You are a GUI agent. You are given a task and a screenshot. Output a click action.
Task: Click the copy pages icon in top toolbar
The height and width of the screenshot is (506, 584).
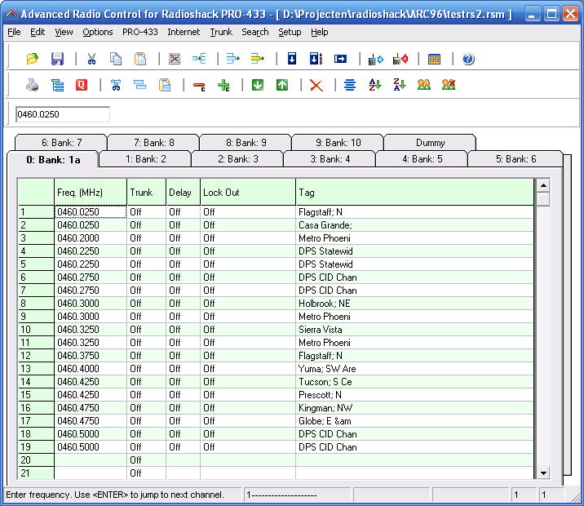[x=116, y=59]
